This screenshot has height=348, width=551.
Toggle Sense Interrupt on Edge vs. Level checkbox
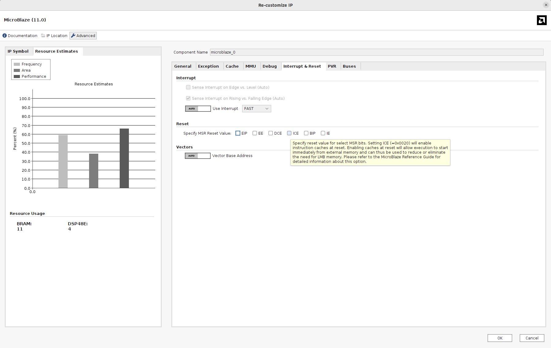(188, 88)
